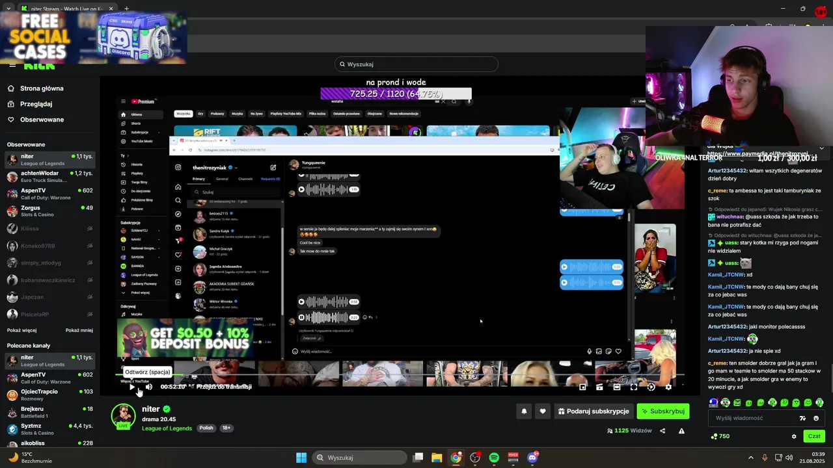The height and width of the screenshot is (468, 833).
Task: Click the 18+ tag
Action: (x=226, y=428)
